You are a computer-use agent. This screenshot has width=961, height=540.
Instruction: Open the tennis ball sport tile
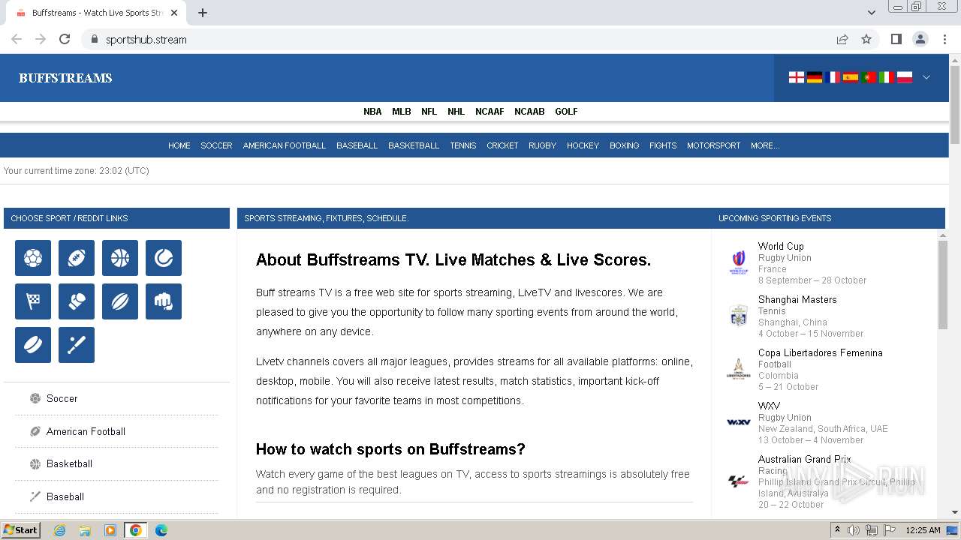pos(164,258)
